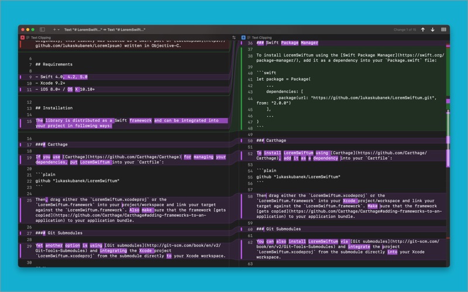This screenshot has width=468, height=292.
Task: Click right line 'github "lukaskubanek/LoremSwiftum"'
Action: 298,177
